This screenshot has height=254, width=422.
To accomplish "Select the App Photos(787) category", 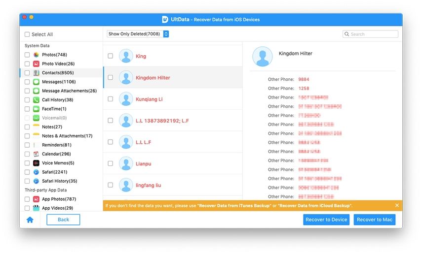I will 59,199.
